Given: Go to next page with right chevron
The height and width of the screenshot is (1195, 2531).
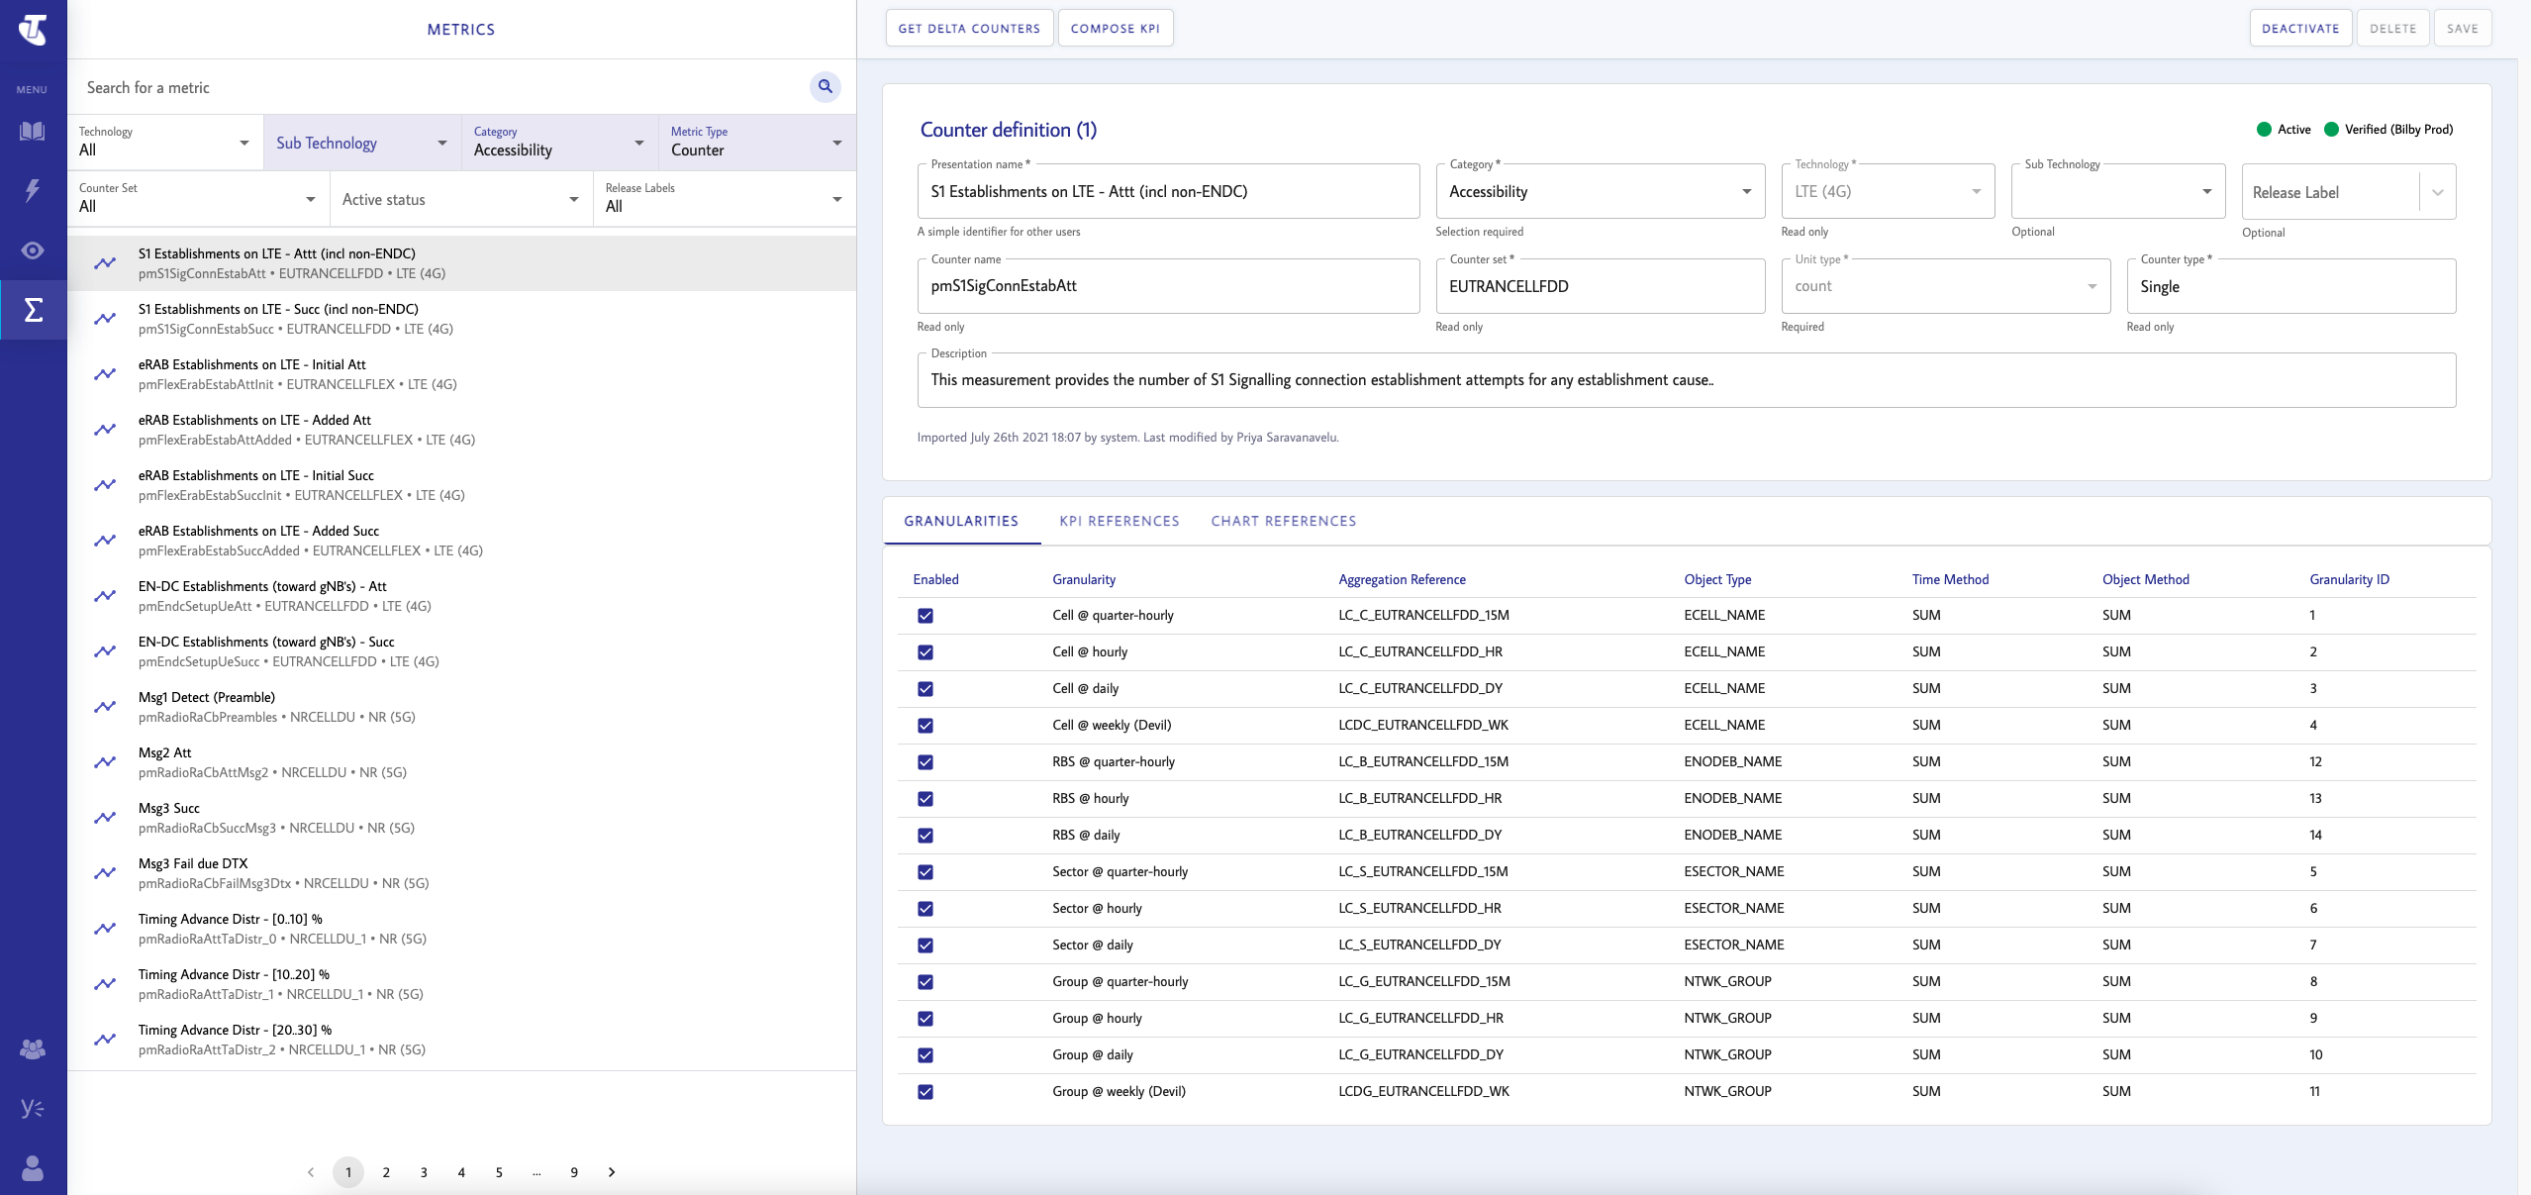Looking at the screenshot, I should pos(612,1172).
